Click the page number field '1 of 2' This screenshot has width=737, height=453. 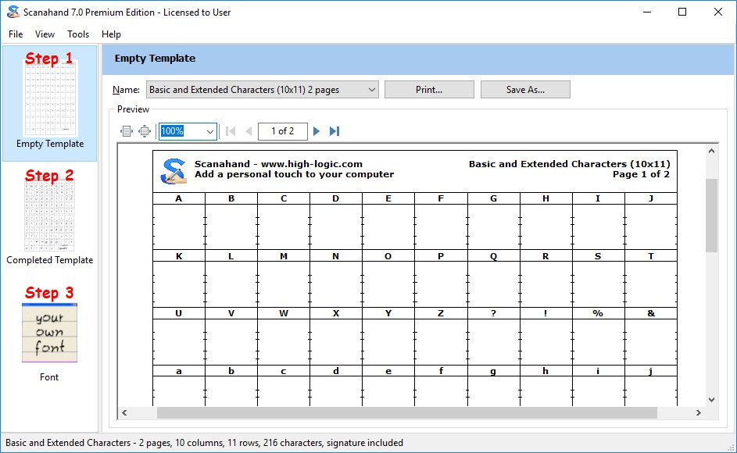[282, 131]
